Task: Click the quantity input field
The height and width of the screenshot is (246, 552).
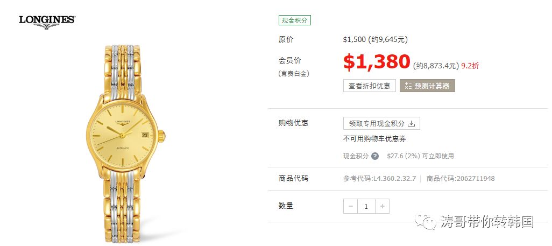Action: 366,206
